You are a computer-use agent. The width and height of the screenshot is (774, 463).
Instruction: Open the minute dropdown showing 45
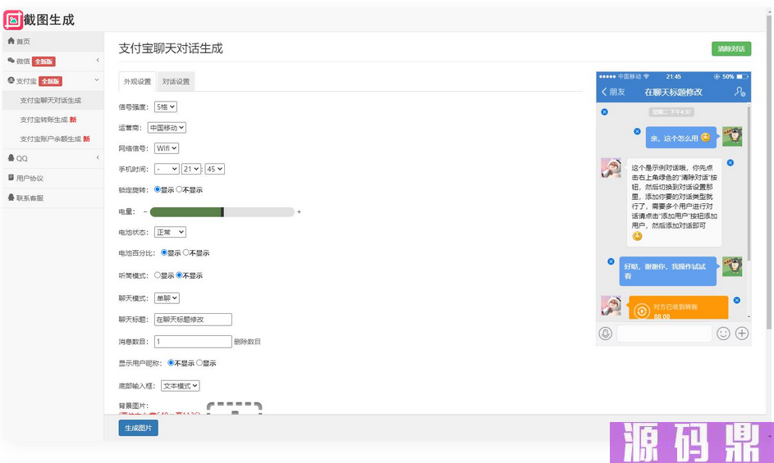click(215, 169)
